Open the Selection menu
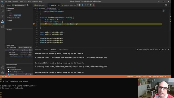 tap(15, 2)
